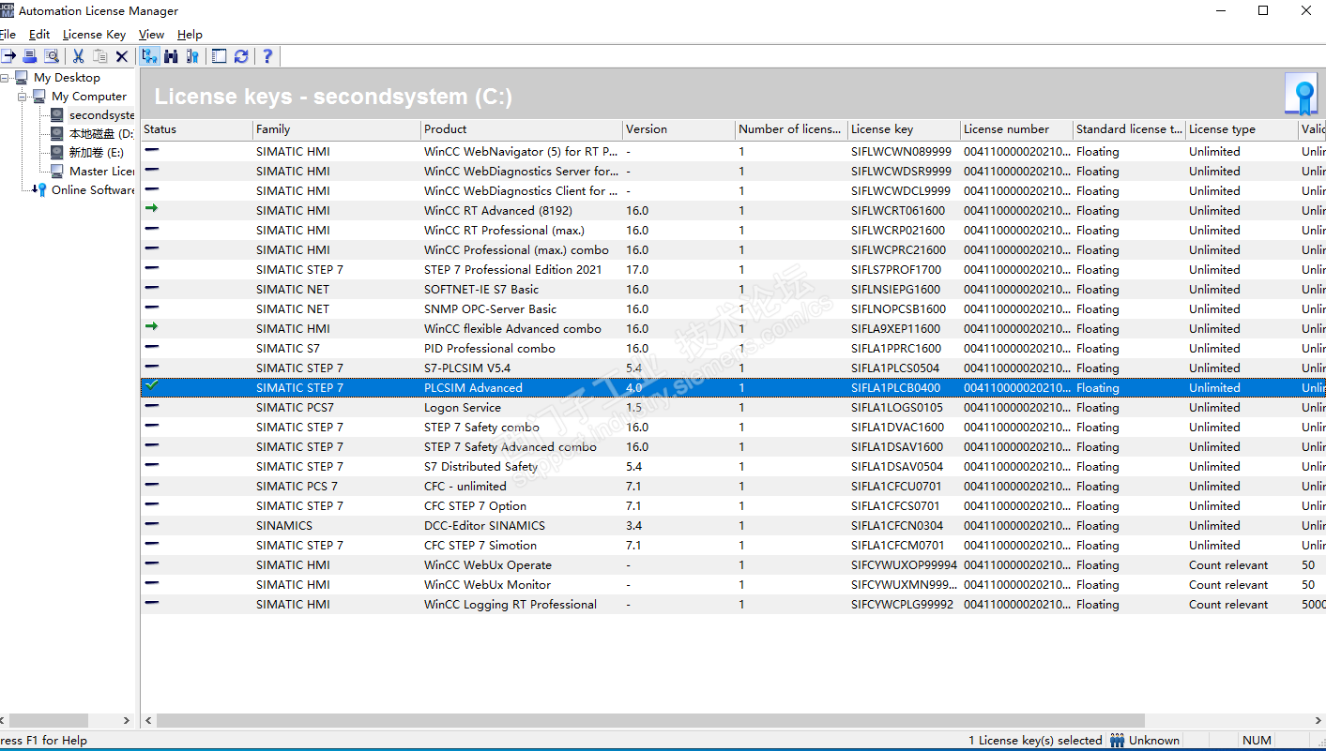Screen dimensions: 1326x751
Task: Open the Edit menu
Action: point(39,35)
